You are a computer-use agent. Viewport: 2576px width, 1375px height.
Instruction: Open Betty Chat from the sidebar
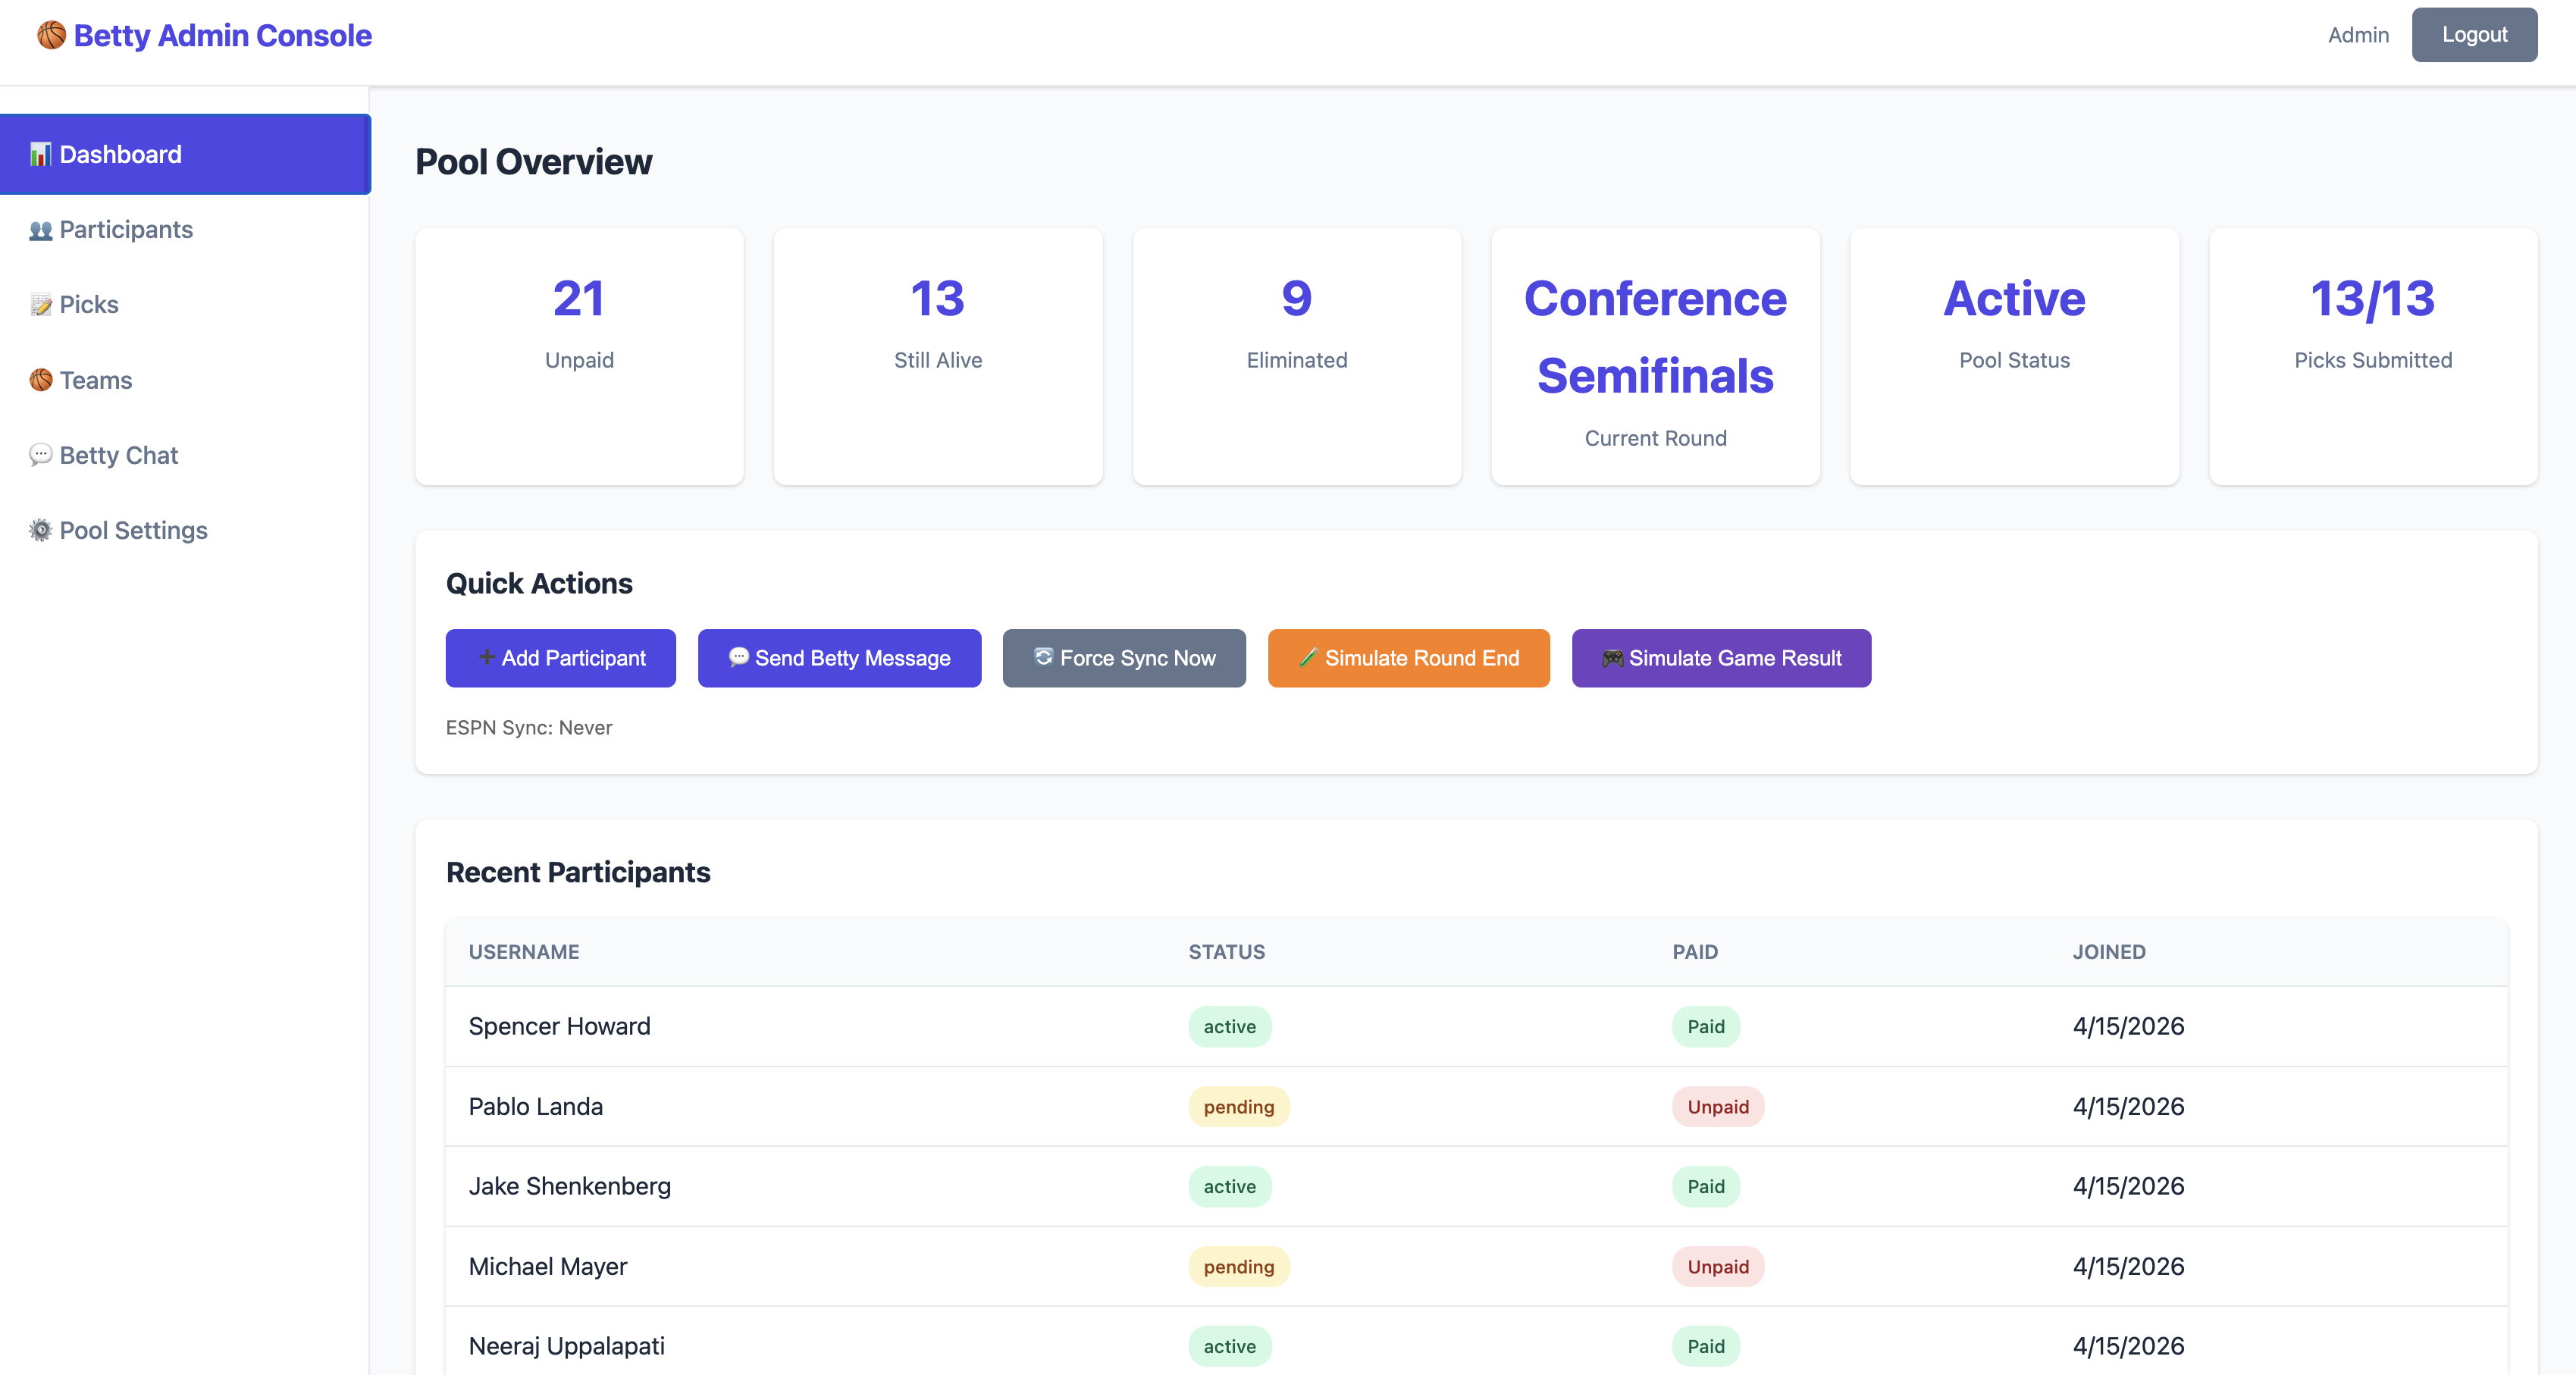coord(185,455)
